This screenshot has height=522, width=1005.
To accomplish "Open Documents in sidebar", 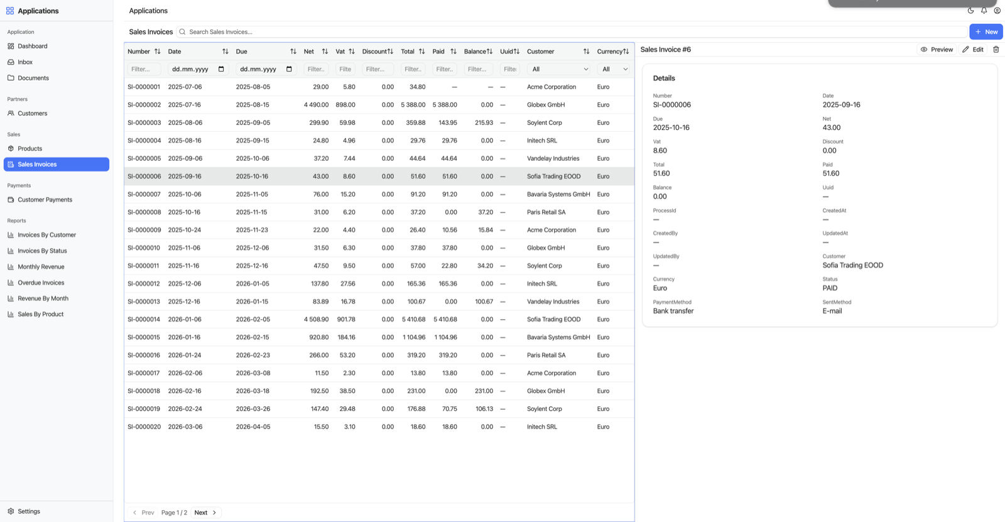I will (x=57, y=78).
